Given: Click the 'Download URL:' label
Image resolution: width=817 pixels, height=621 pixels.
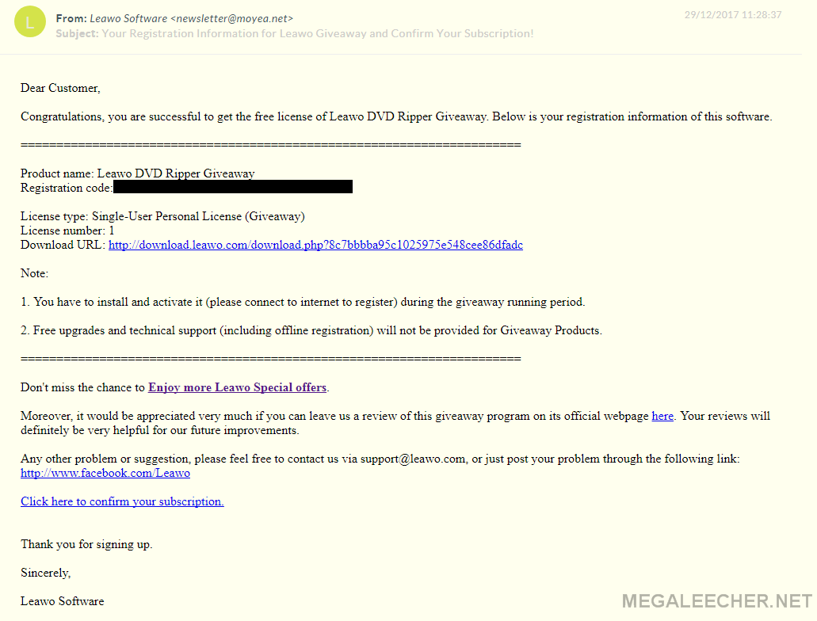Looking at the screenshot, I should pyautogui.click(x=63, y=245).
